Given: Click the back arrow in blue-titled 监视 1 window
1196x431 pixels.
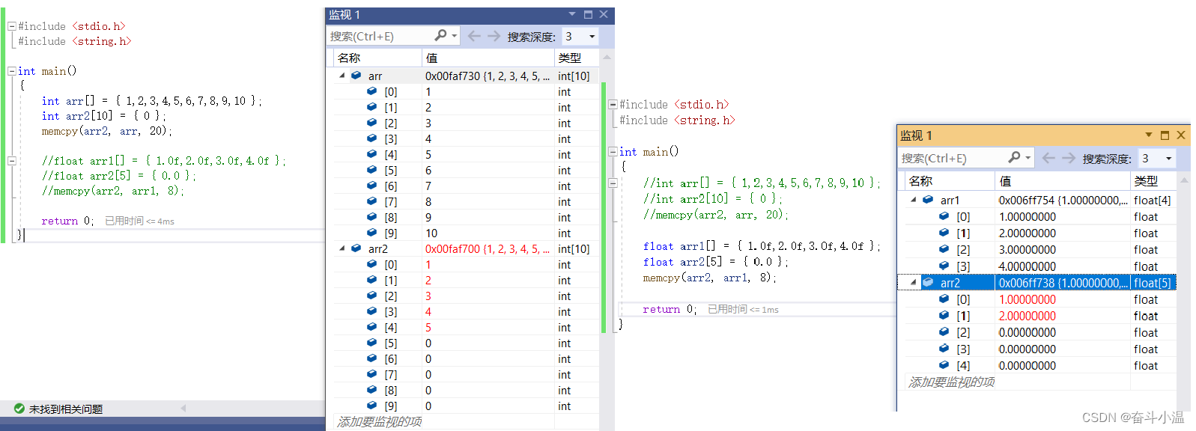Looking at the screenshot, I should (x=474, y=36).
